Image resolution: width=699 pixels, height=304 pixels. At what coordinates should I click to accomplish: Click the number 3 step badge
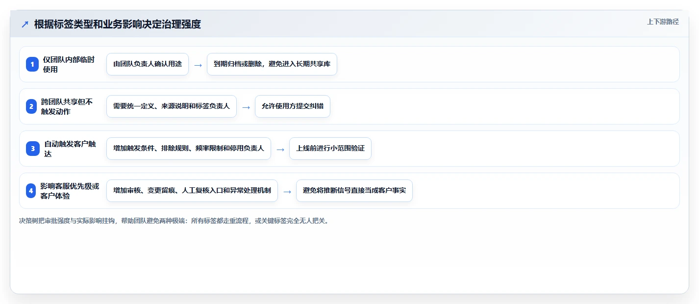(32, 149)
